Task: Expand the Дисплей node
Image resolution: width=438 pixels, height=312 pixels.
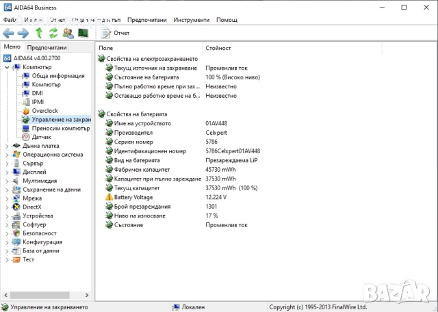Action: 7,172
